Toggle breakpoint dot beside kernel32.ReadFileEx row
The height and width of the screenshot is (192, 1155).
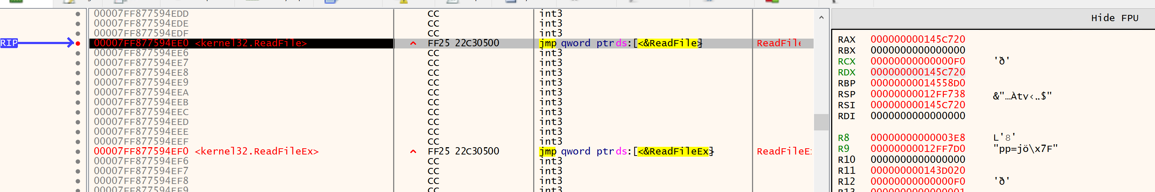click(x=78, y=152)
